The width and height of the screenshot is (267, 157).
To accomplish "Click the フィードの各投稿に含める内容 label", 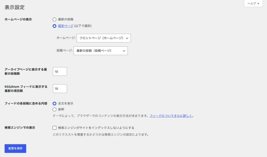I will pos(26,103).
